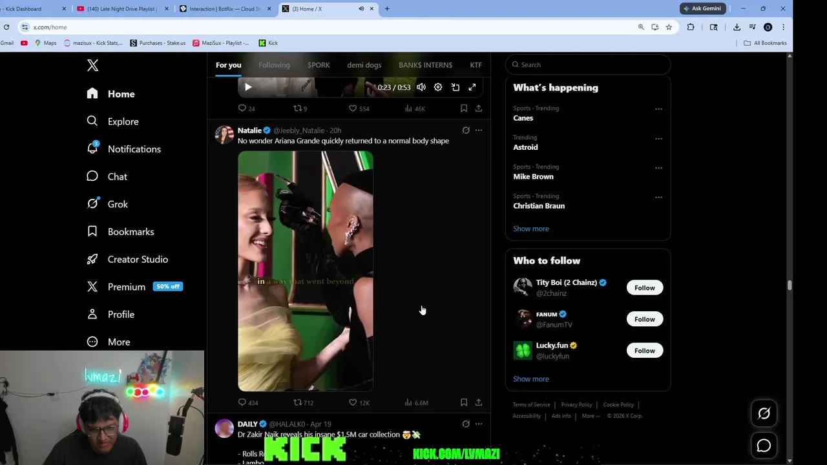
Task: Click Ask Gemini in Chrome
Action: [x=703, y=8]
